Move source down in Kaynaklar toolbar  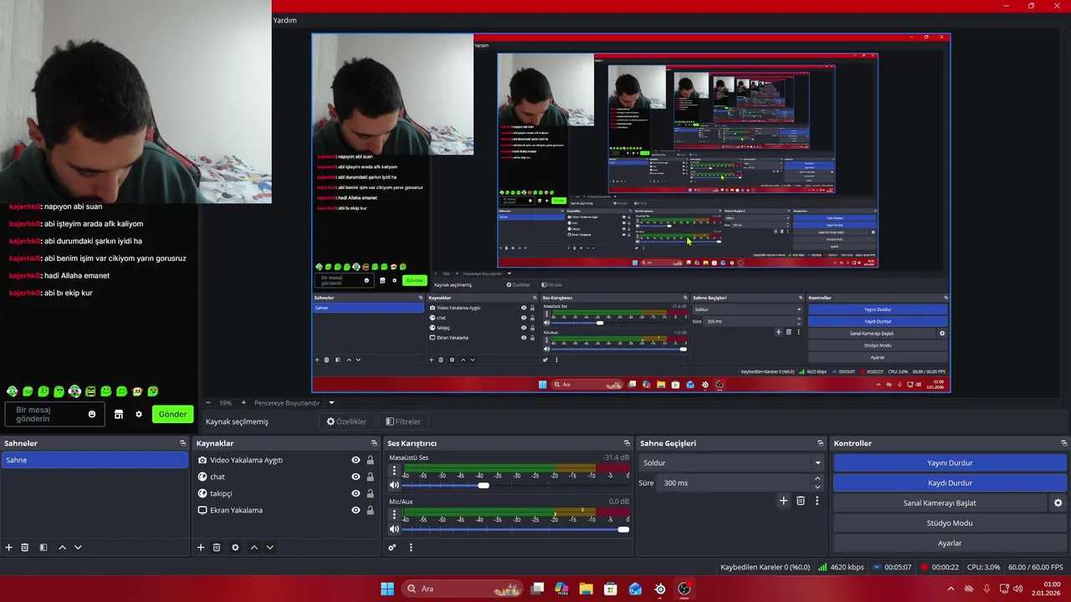[269, 547]
